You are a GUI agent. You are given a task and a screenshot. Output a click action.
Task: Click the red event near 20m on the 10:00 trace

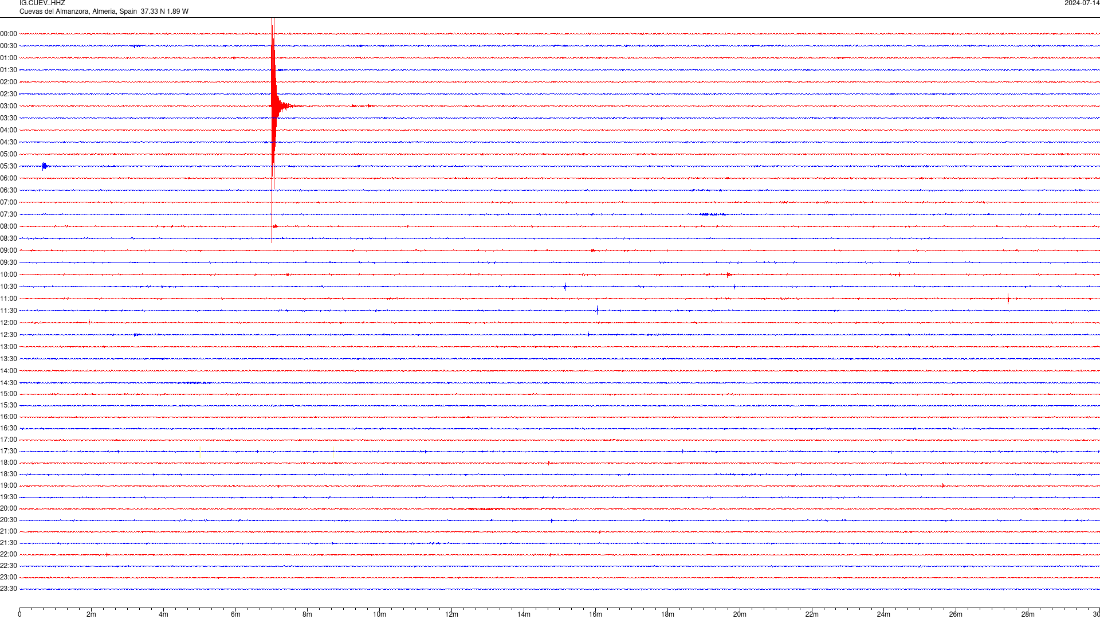coord(729,275)
